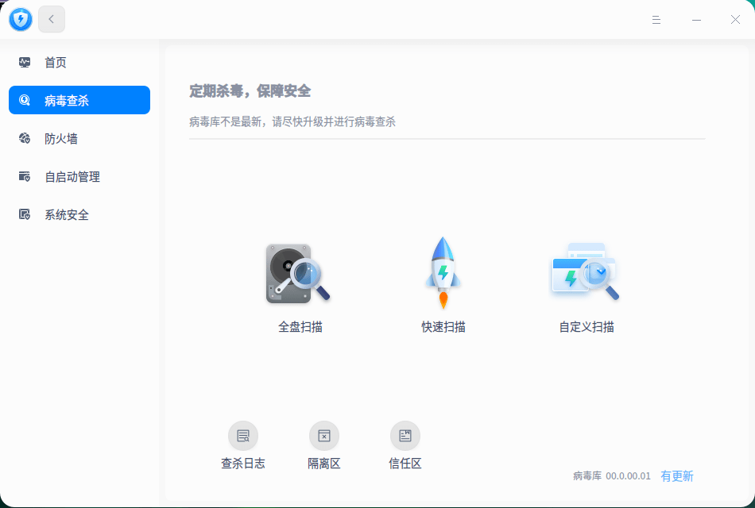
Task: Launch the quick scan (快速扫描) rocket icon
Action: (x=443, y=274)
